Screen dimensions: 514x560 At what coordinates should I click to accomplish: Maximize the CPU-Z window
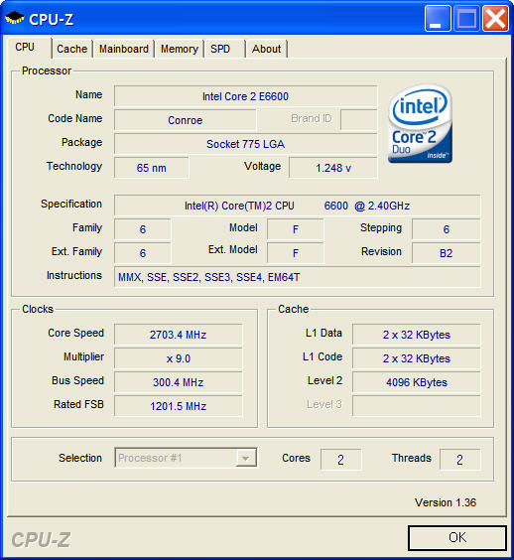click(x=466, y=18)
